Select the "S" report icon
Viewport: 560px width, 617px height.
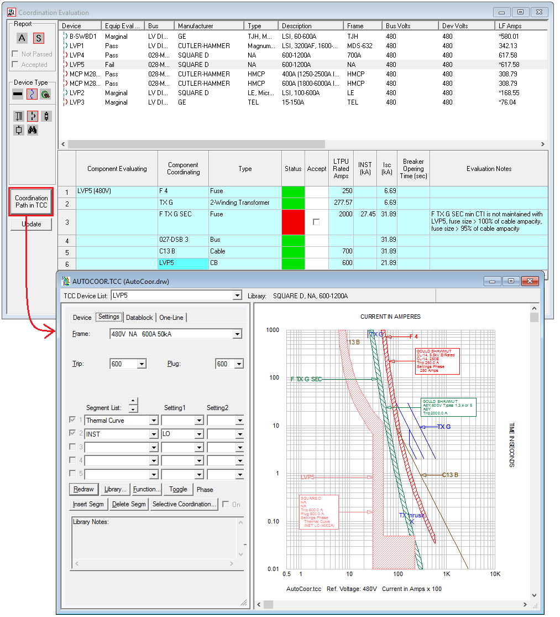pos(38,38)
